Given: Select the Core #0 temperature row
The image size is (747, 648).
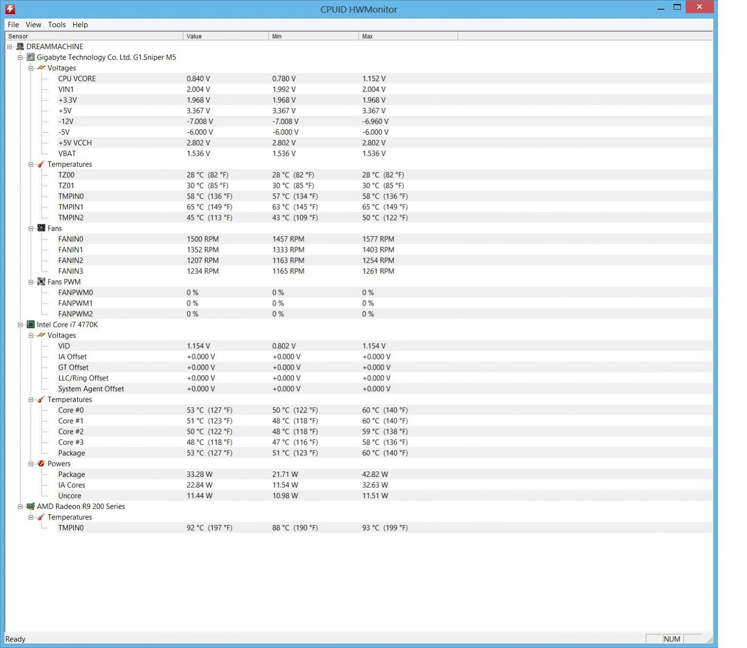Looking at the screenshot, I should tap(384, 410).
